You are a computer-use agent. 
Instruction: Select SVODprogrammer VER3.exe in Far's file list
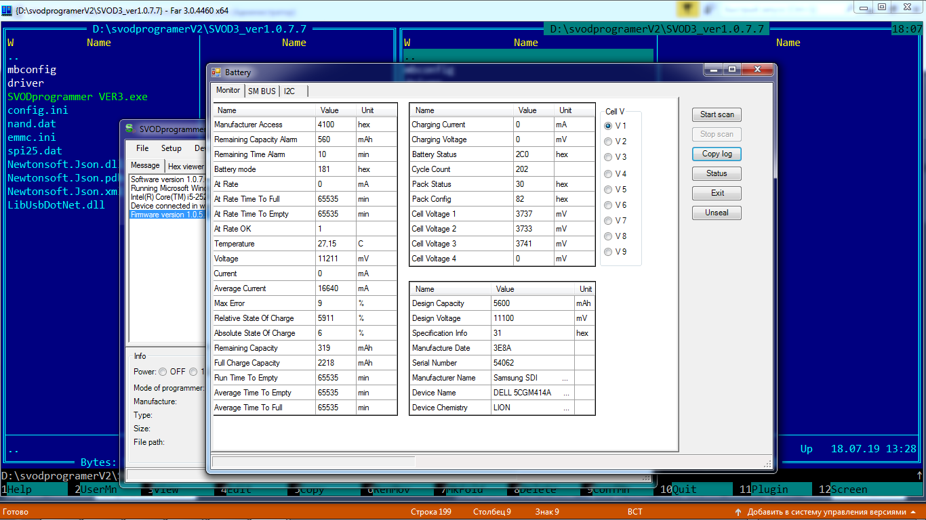[77, 97]
